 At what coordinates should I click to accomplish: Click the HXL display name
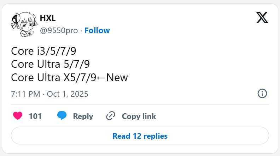click(48, 18)
